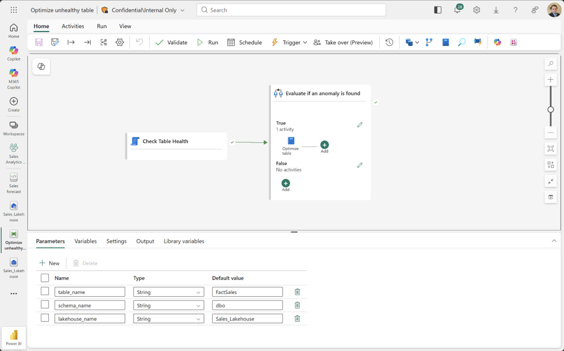Click the auto align layout icon

(x=551, y=165)
